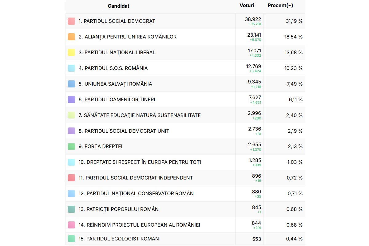Click the blue swatch for Uniunea Salvați România

click(x=71, y=84)
